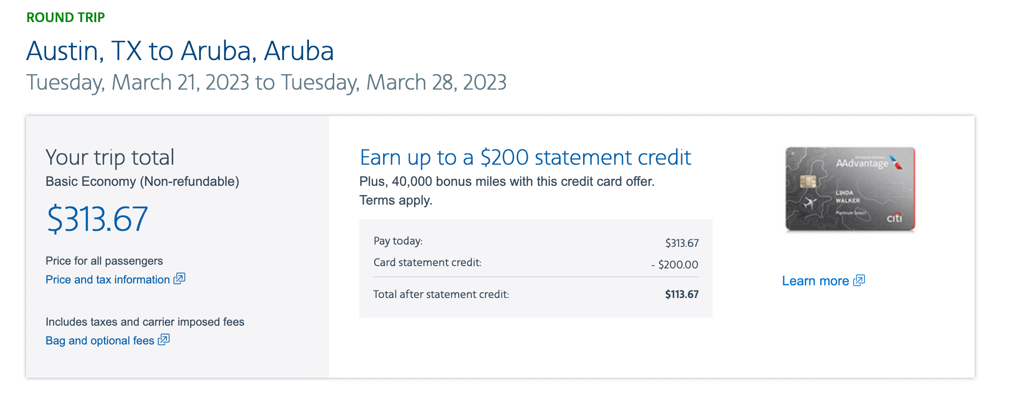Click the AAdvantage credit card image
This screenshot has width=1016, height=397.
(x=850, y=189)
